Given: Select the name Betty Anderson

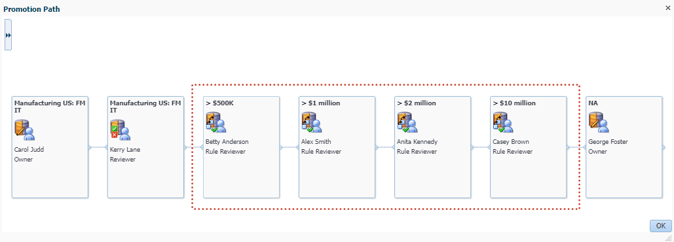Looking at the screenshot, I should [x=227, y=141].
